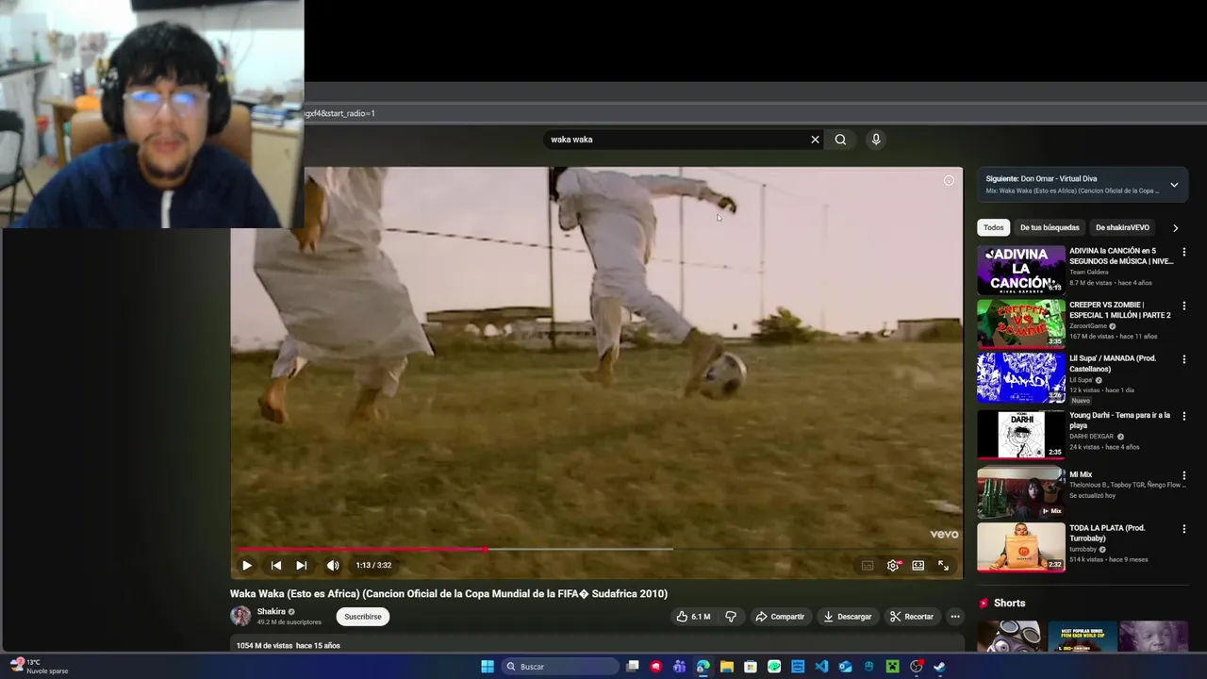Viewport: 1207px width, 679px height.
Task: Open options menu for Mi Mix
Action: pyautogui.click(x=1184, y=475)
